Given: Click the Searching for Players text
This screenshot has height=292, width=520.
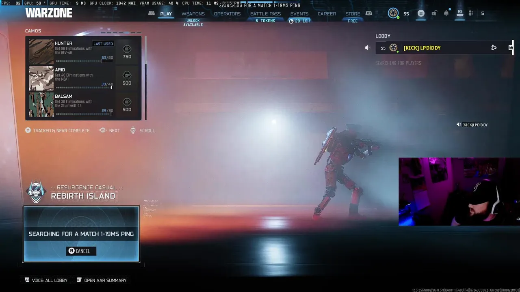Looking at the screenshot, I should click(398, 63).
